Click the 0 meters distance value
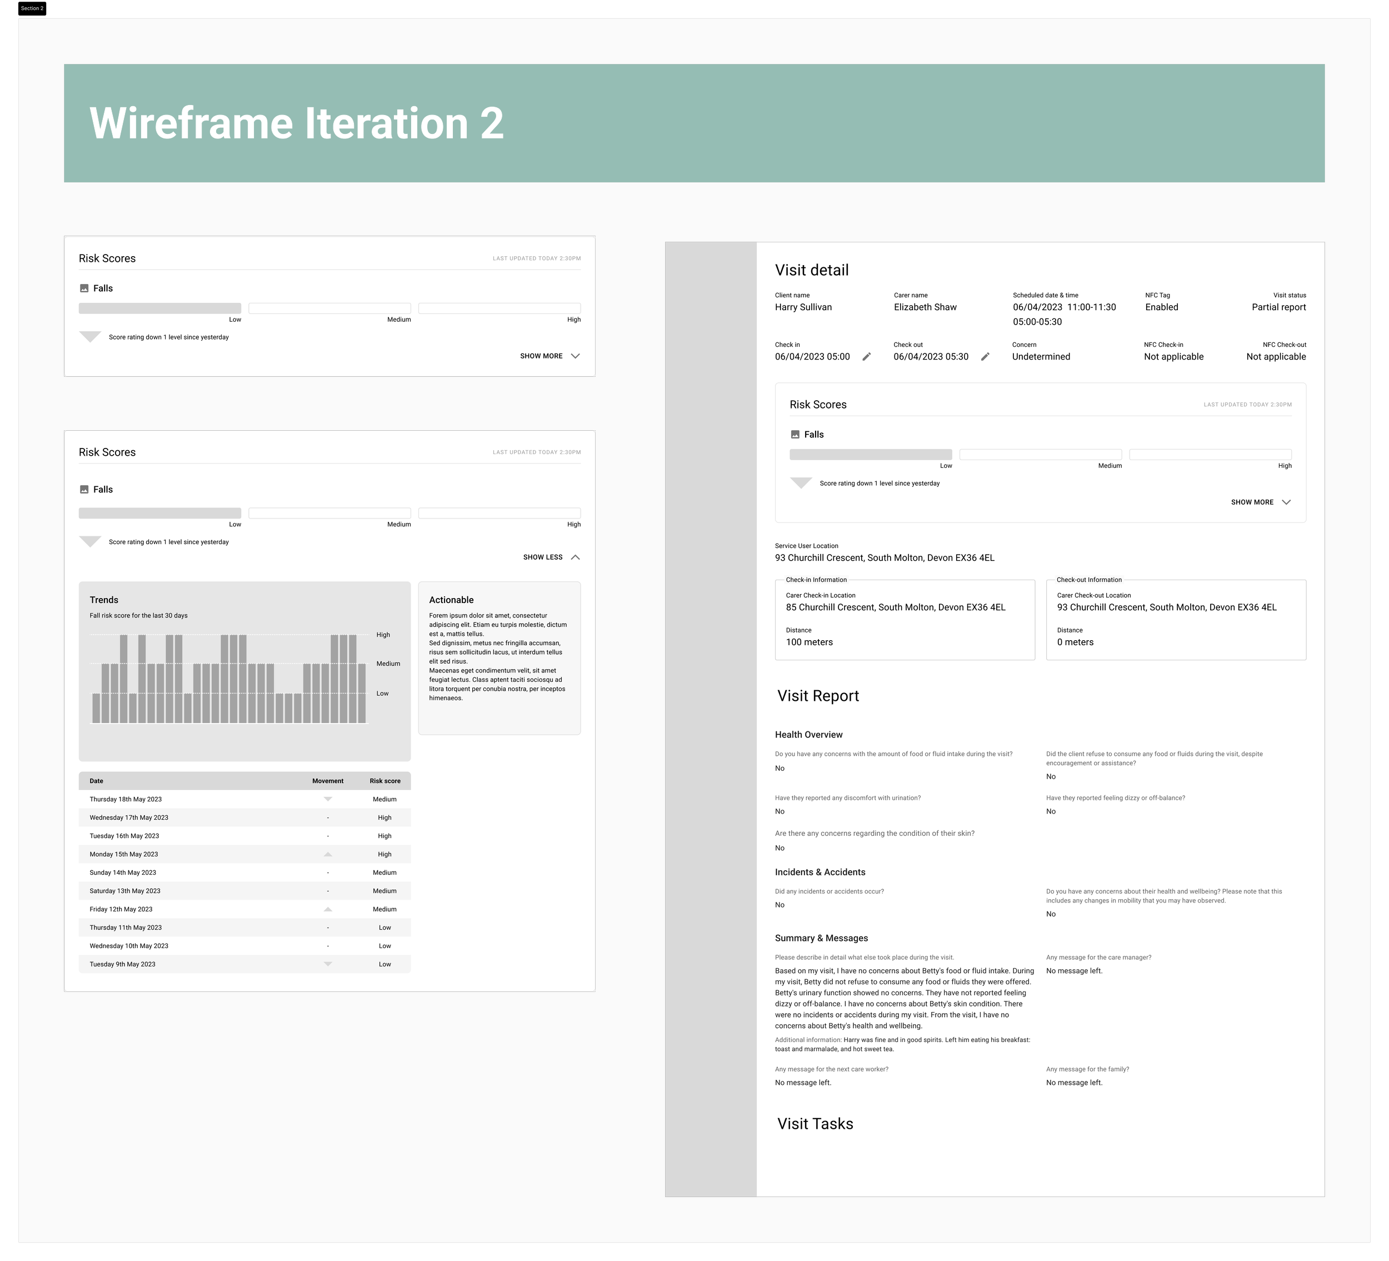 point(1076,641)
